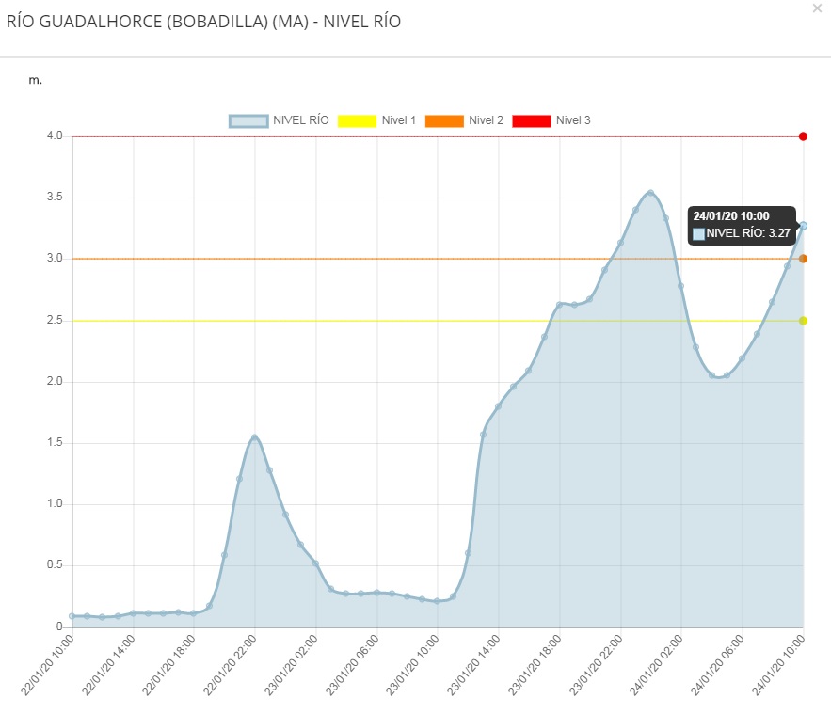Click the data point at 24/01/20 06:00

[742, 358]
